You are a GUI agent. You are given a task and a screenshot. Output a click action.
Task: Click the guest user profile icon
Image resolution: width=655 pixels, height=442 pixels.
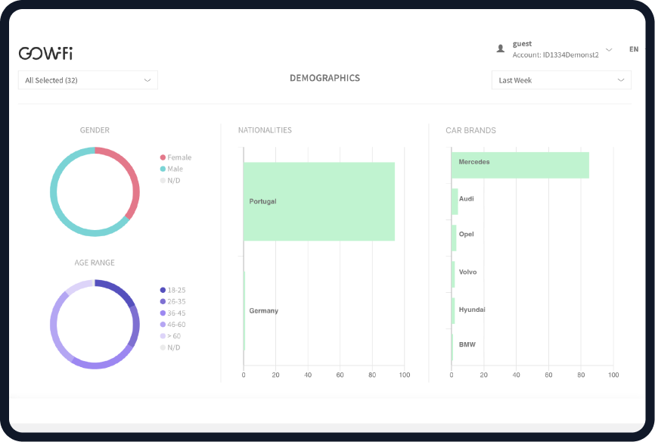point(500,48)
